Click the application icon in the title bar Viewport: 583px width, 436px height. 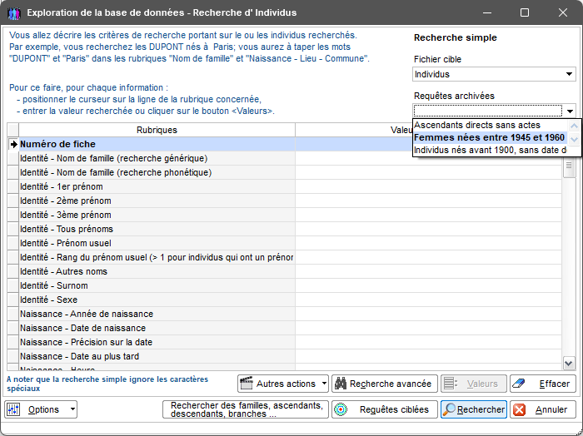[x=14, y=13]
